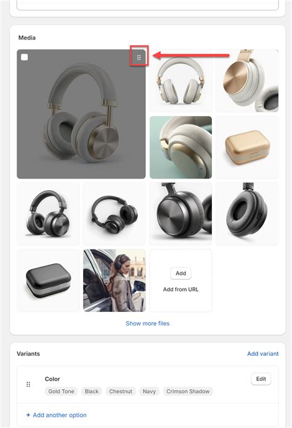Select the Black color tag
The height and width of the screenshot is (428, 292).
(x=92, y=392)
